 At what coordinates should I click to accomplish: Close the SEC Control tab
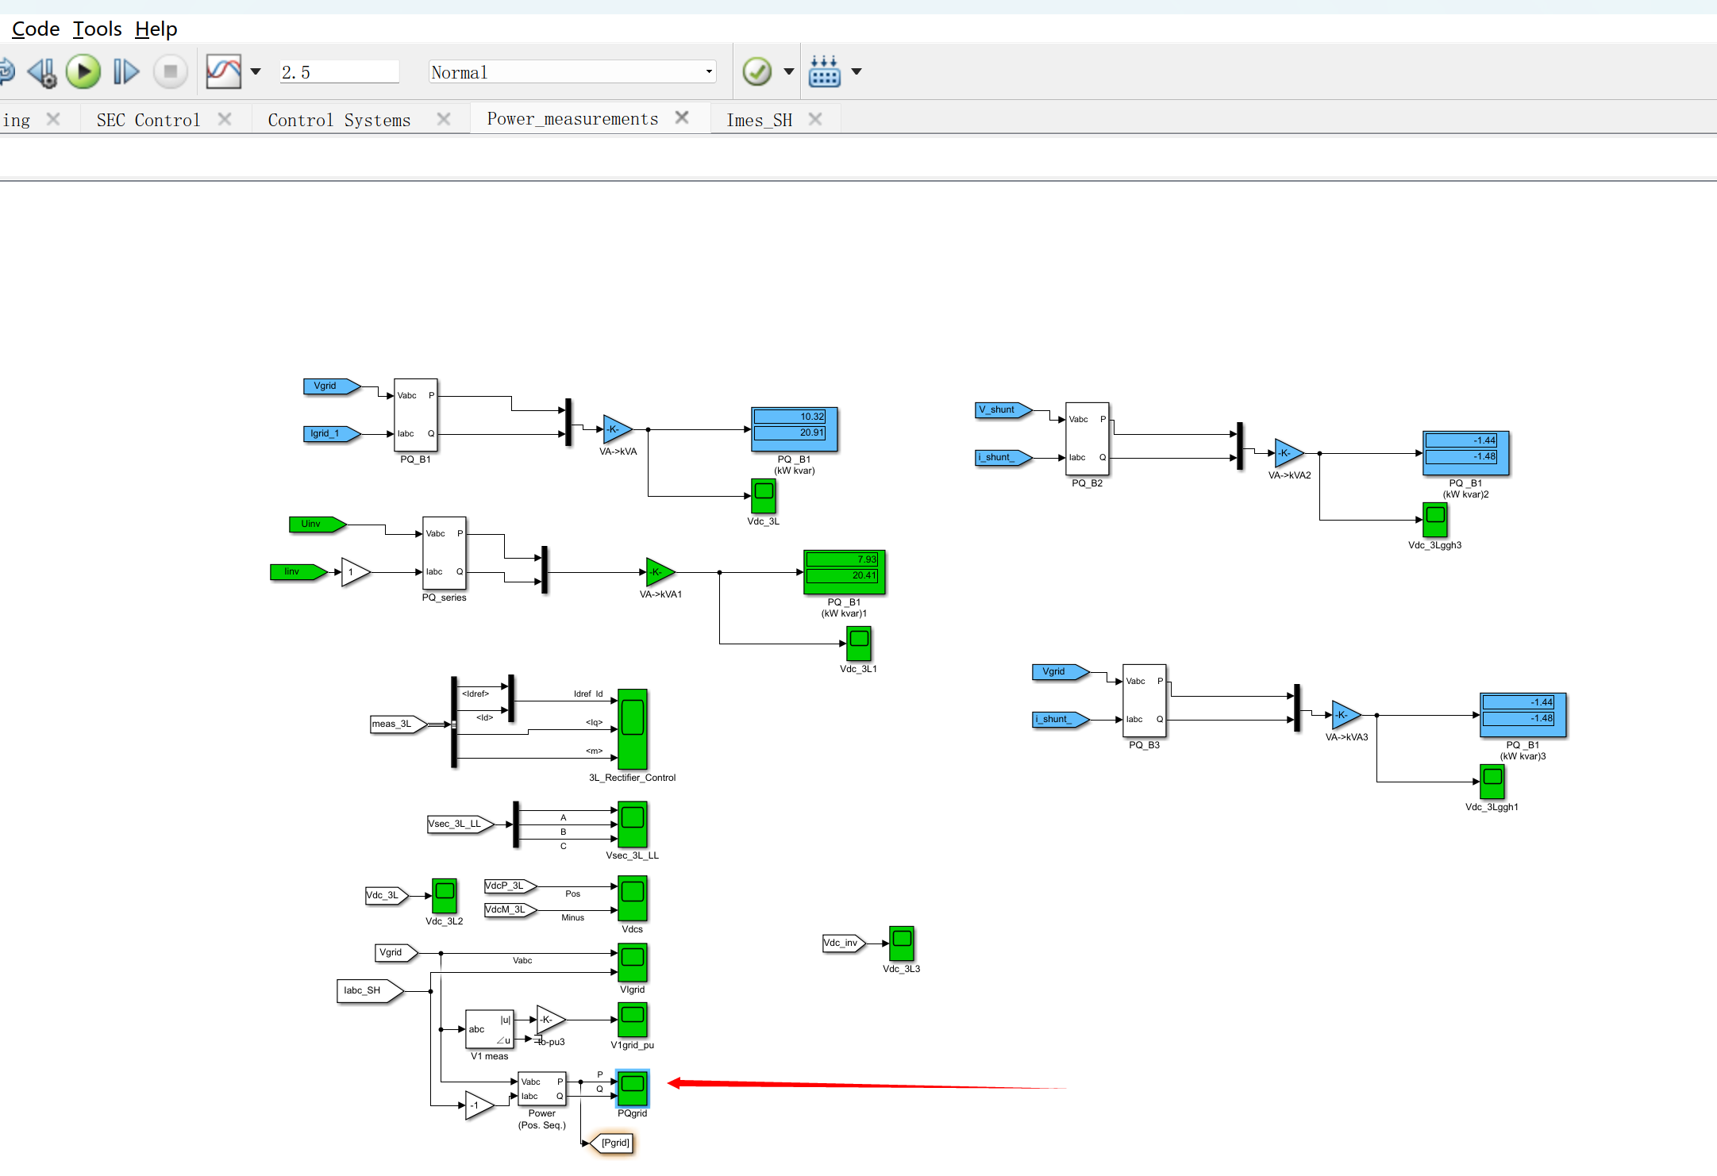click(225, 119)
